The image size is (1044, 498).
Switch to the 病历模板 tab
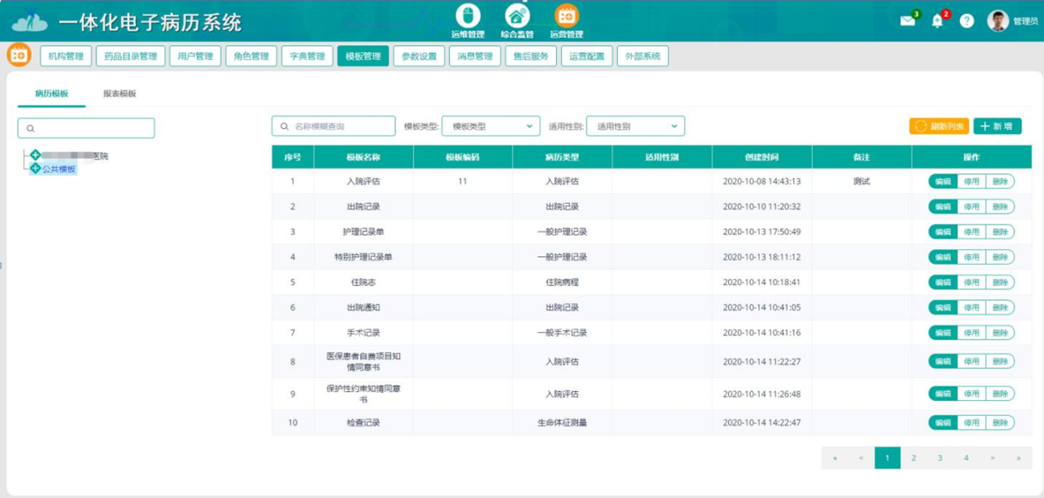click(51, 94)
